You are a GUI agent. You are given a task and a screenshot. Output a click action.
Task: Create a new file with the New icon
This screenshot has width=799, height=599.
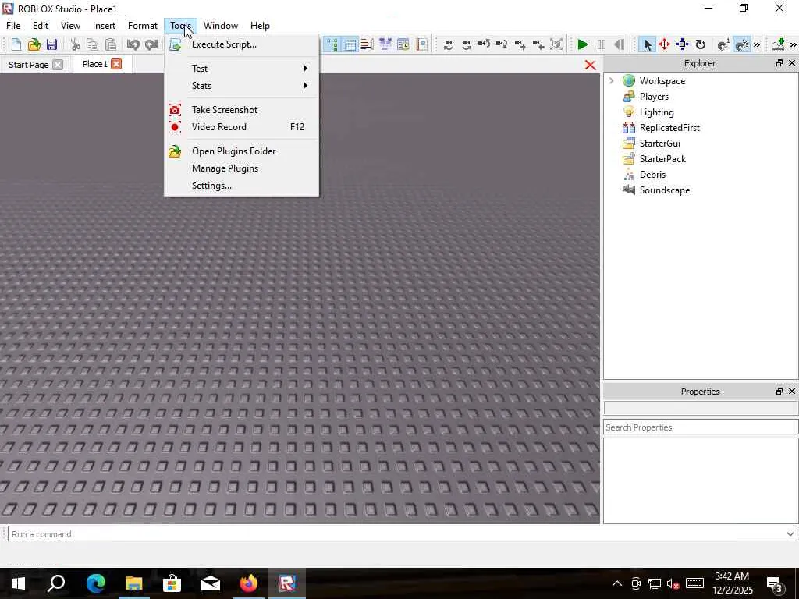[x=16, y=44]
